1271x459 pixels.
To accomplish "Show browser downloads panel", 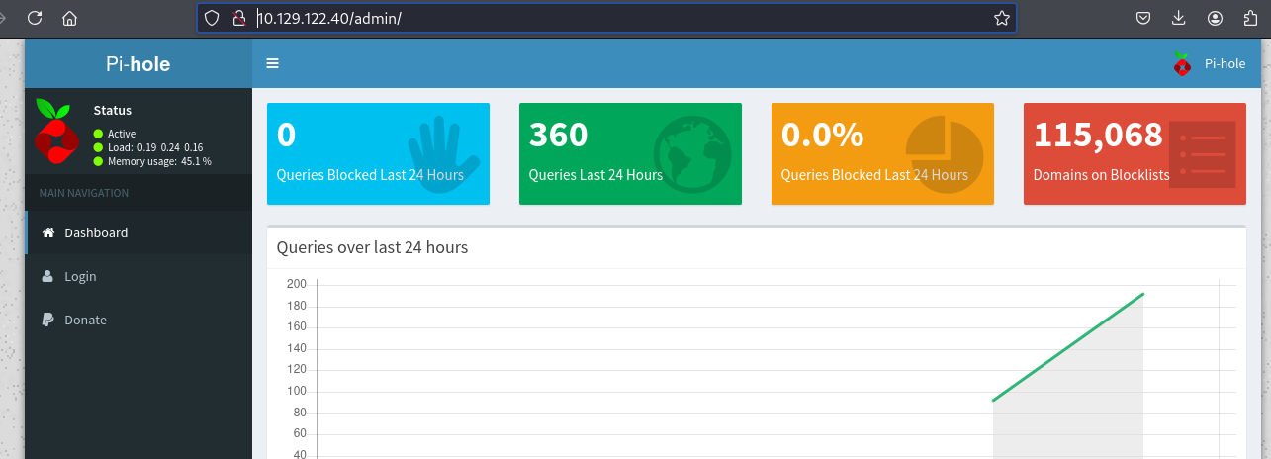I will tap(1179, 18).
